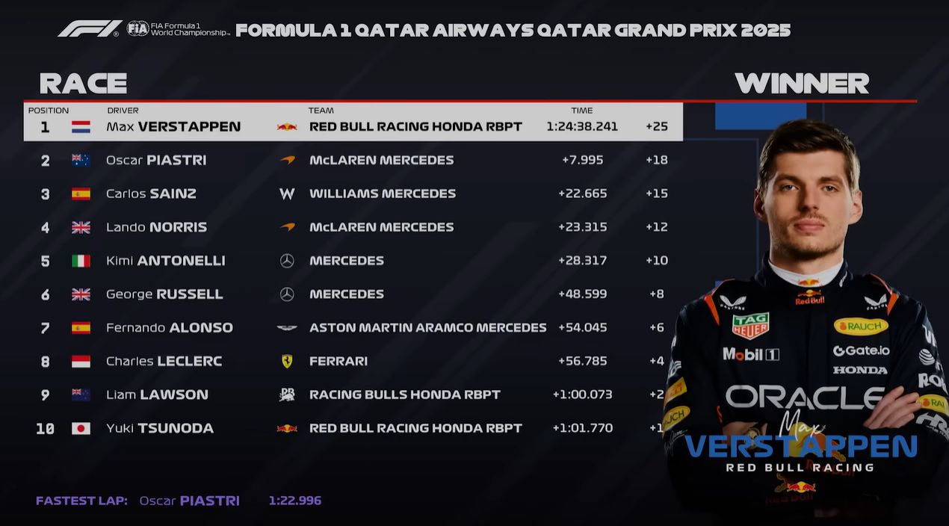Select the RACE heading

(x=83, y=83)
